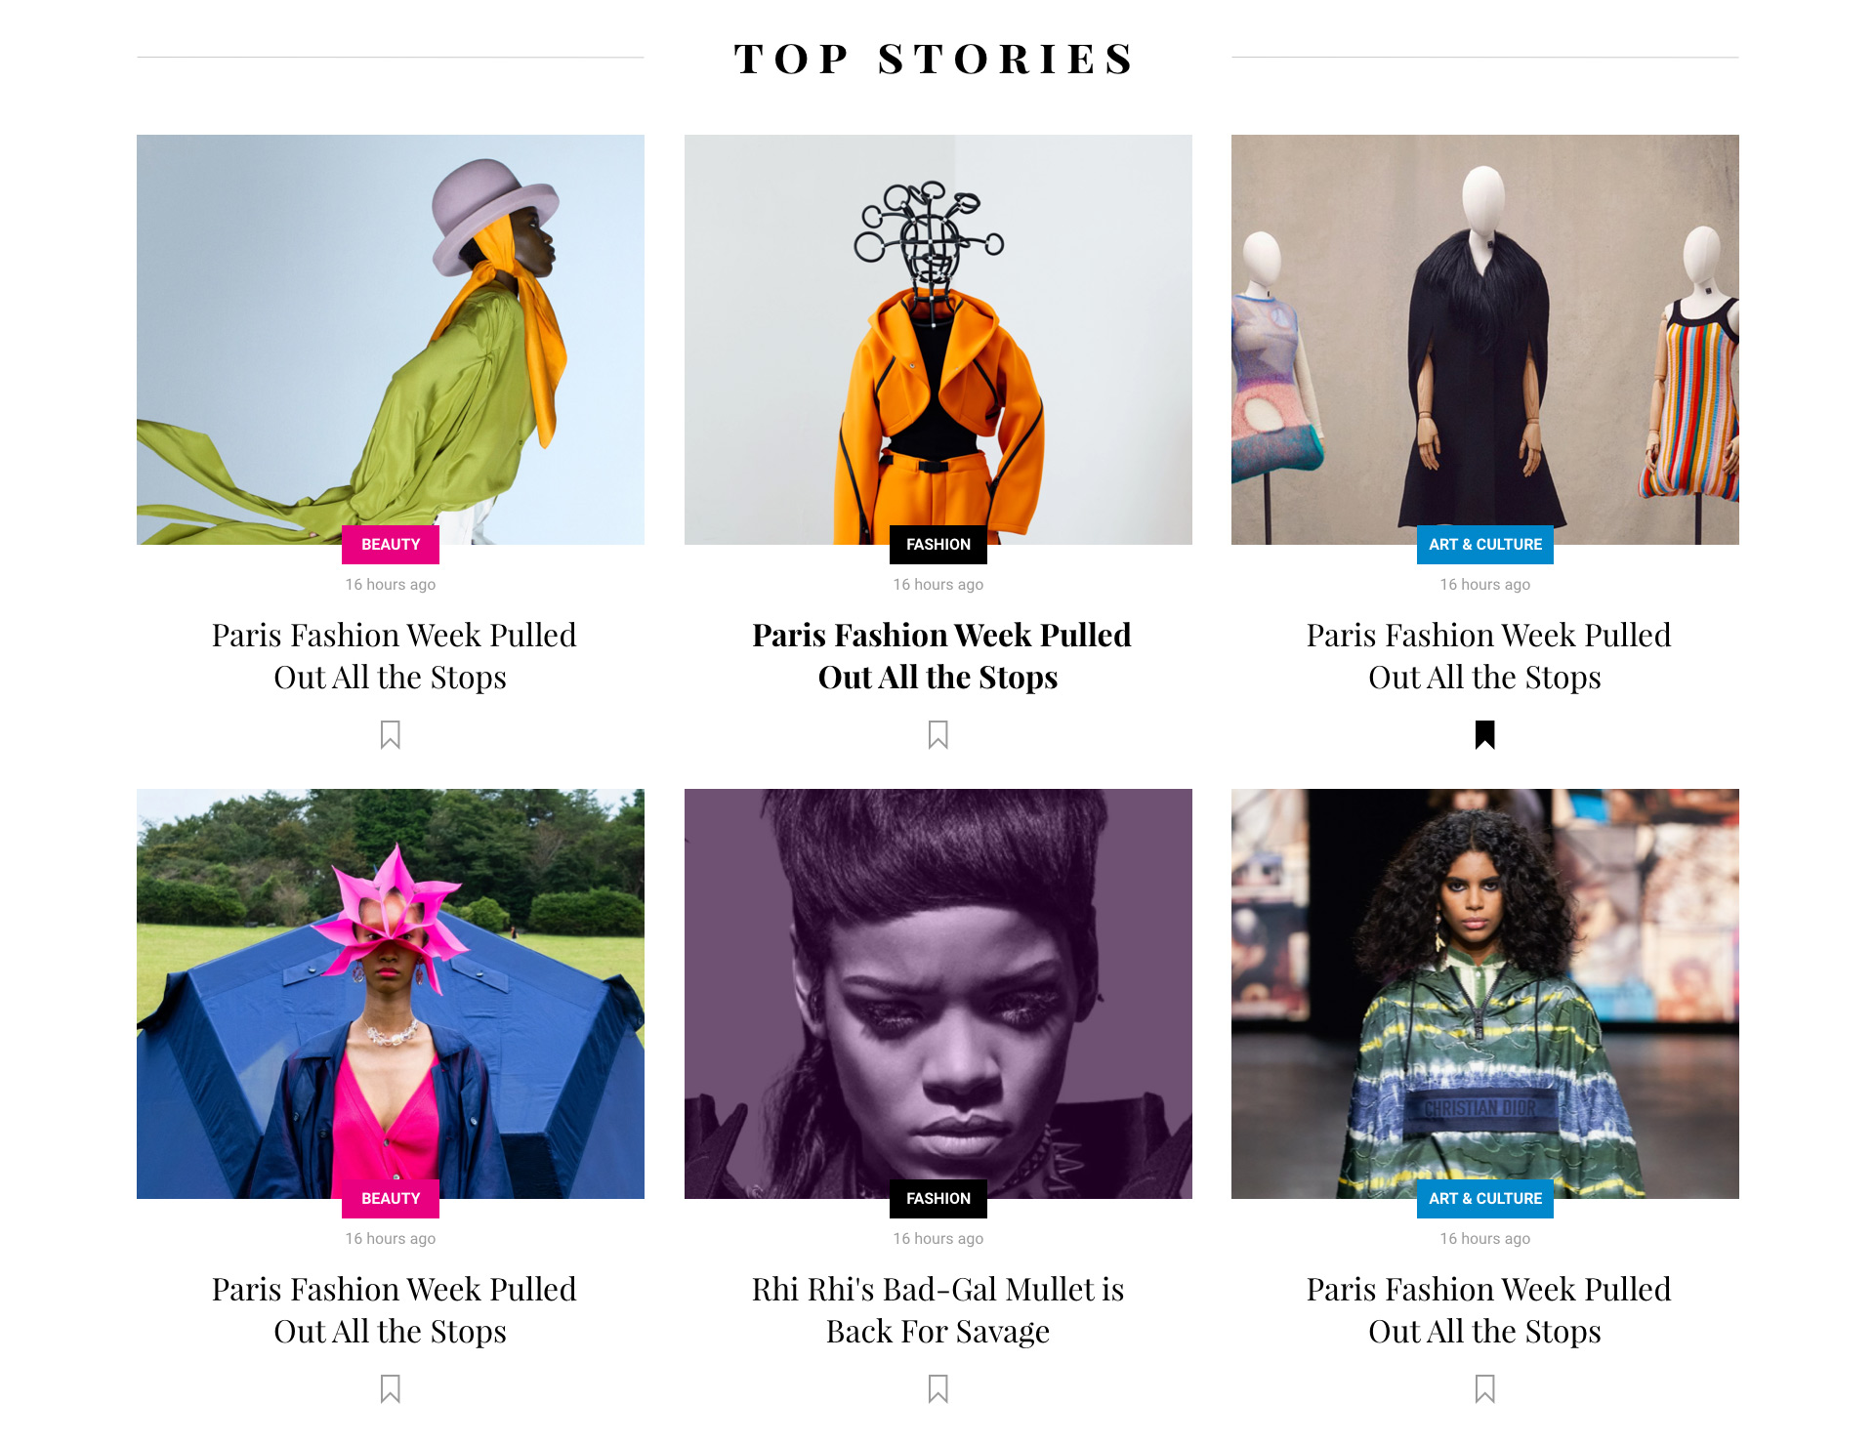1875x1444 pixels.
Task: Bookmark the orange jacket Fashion story
Action: tap(937, 734)
